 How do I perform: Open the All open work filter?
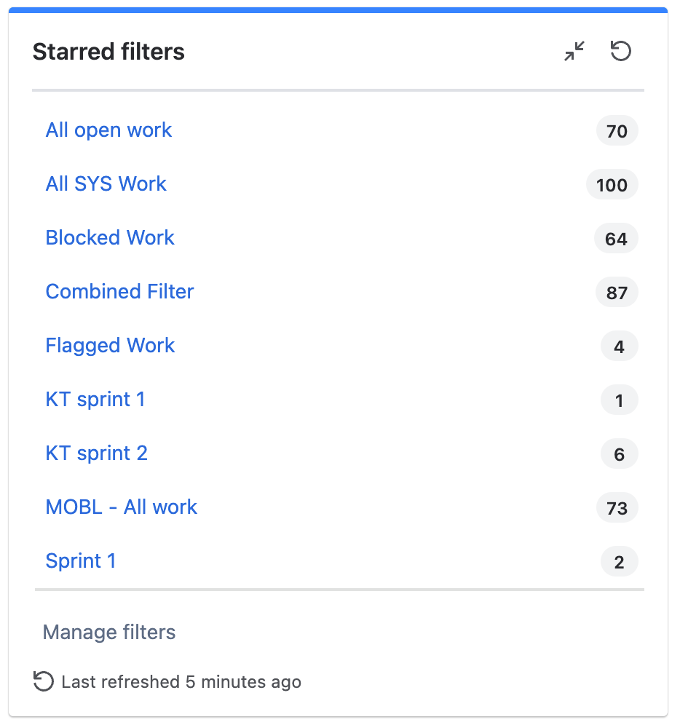(x=108, y=130)
